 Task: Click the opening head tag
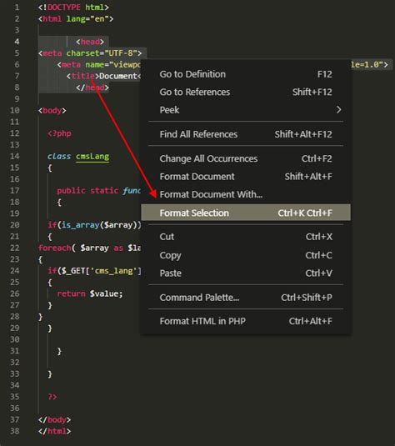[x=90, y=42]
